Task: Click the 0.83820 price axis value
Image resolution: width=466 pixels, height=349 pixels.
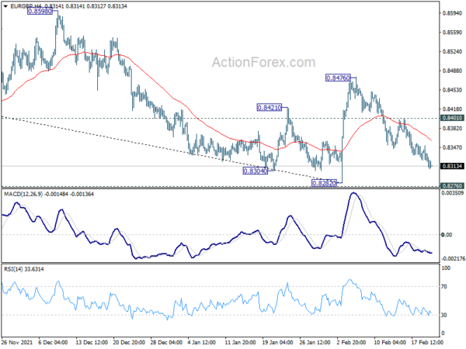Action: click(x=452, y=128)
